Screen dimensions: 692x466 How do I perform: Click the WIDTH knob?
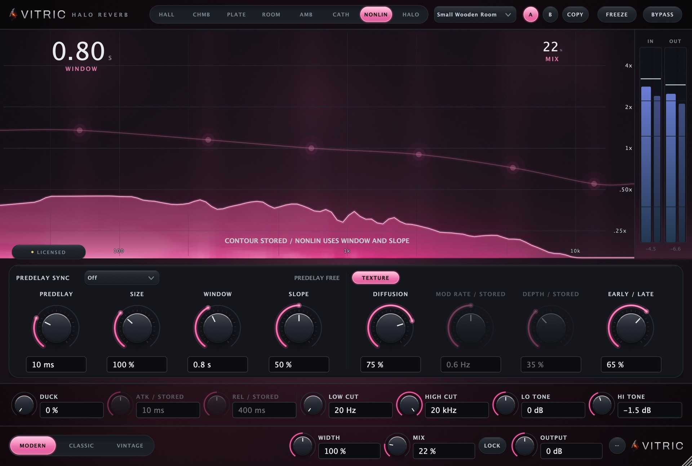[302, 445]
